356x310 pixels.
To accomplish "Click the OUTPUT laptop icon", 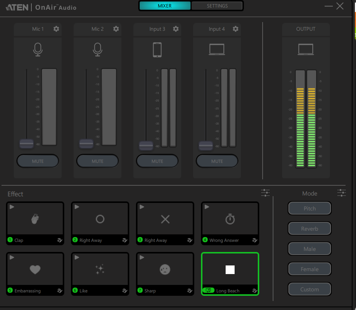I will tap(306, 49).
